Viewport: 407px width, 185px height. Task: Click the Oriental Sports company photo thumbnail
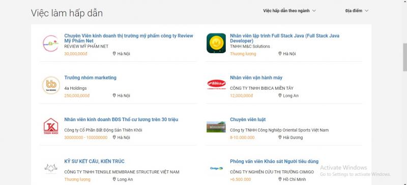(216, 127)
